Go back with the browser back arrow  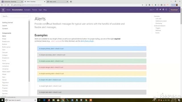point(2,5)
